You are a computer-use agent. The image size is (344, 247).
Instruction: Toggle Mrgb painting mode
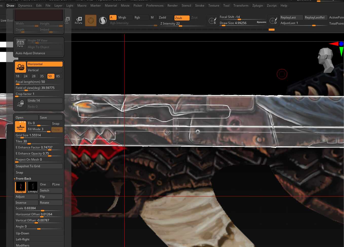pos(122,17)
